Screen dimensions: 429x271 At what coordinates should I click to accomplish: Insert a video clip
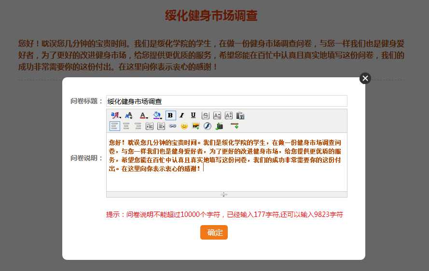point(220,126)
